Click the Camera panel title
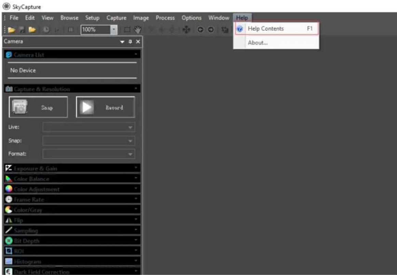 point(13,41)
